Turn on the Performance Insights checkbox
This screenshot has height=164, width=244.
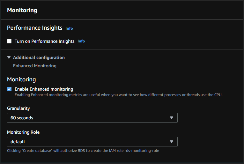click(x=9, y=41)
